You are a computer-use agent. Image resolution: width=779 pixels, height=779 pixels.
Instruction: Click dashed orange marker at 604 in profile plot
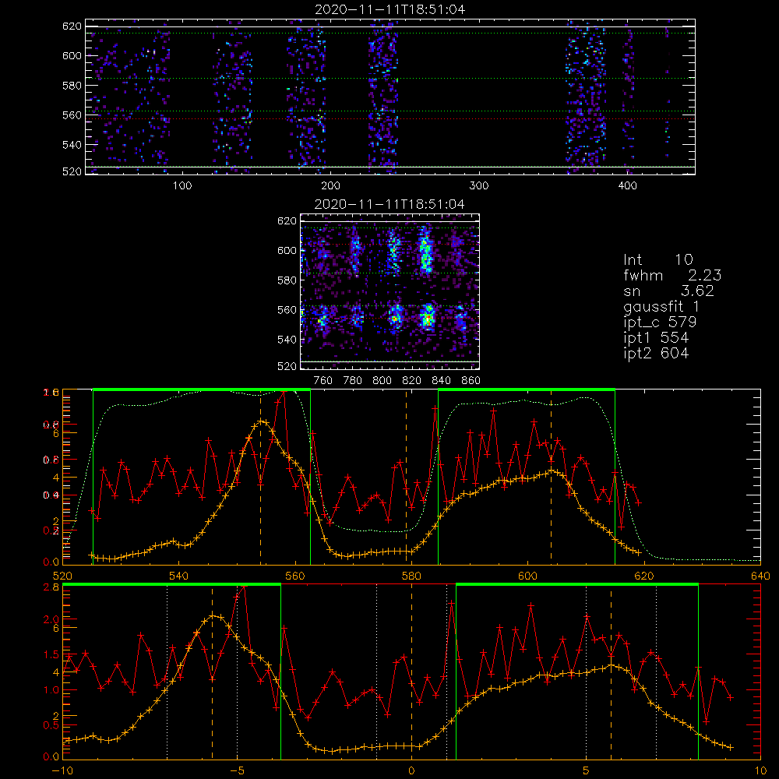(551, 477)
